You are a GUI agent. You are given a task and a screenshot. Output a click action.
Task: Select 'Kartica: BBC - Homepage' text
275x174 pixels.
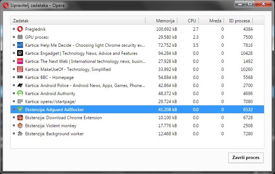point(50,77)
